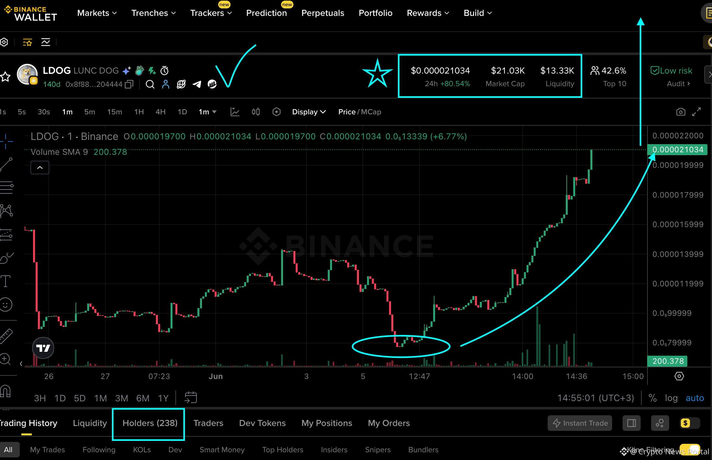Open the date range calendar icon
The height and width of the screenshot is (460, 712).
click(x=191, y=397)
